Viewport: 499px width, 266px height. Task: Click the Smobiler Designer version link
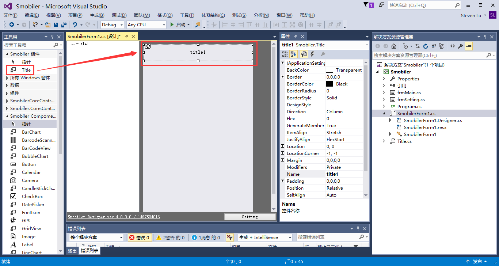pyautogui.click(x=114, y=217)
